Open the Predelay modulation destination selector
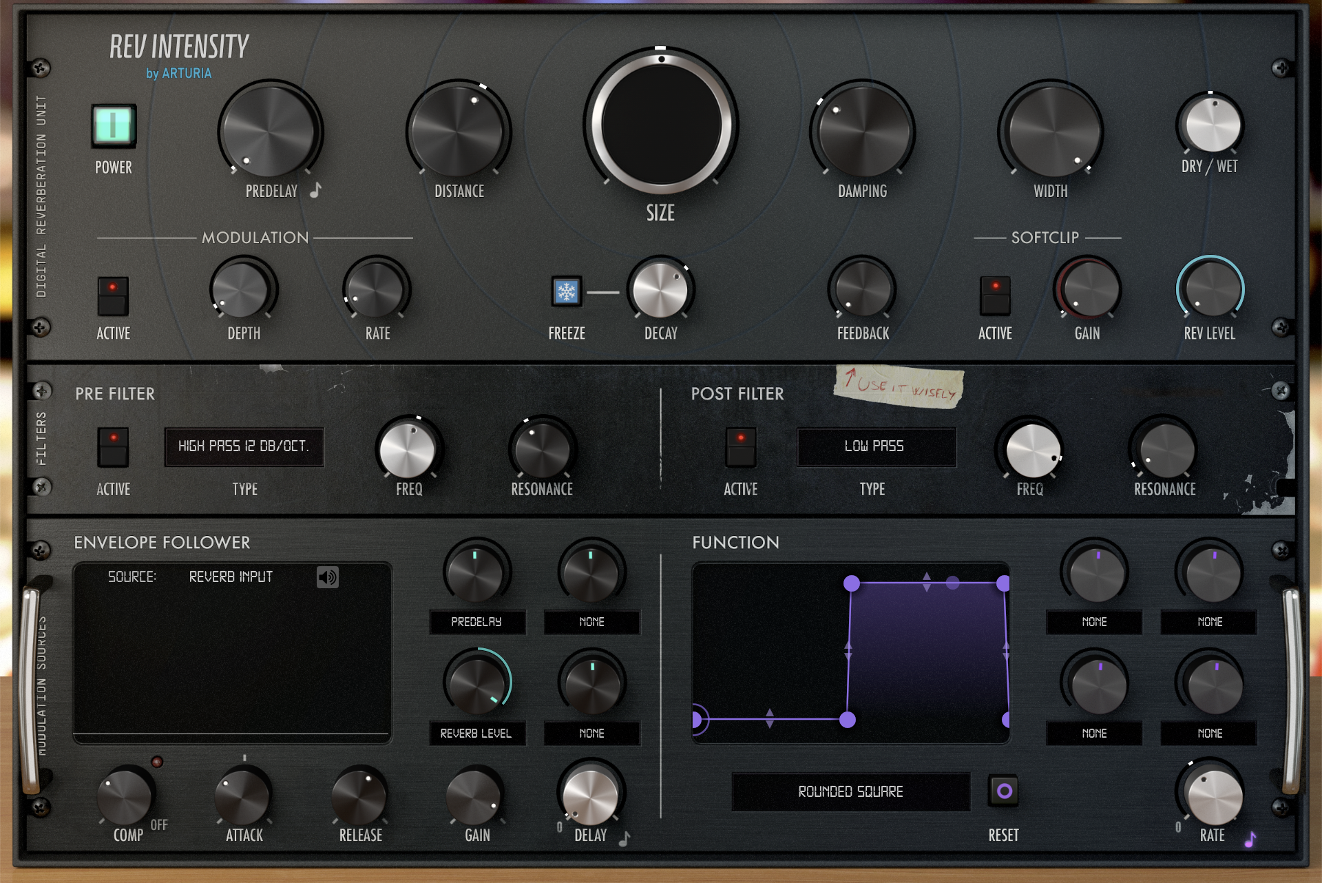This screenshot has width=1322, height=883. point(476,622)
